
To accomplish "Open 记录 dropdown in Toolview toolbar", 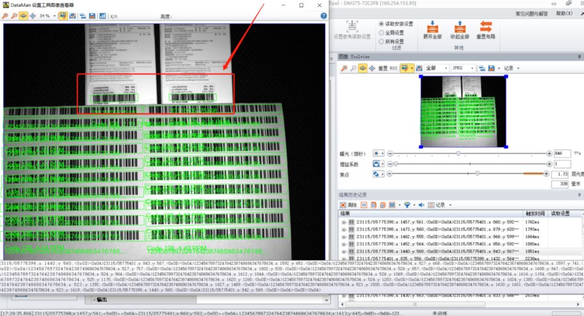I will [x=512, y=68].
